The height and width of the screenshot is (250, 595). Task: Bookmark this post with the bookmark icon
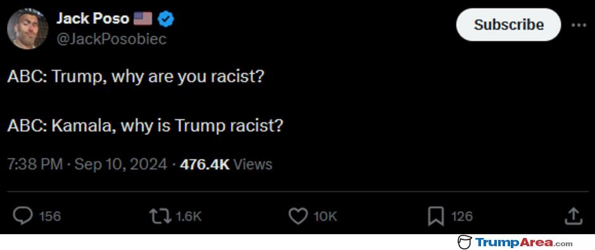click(435, 216)
